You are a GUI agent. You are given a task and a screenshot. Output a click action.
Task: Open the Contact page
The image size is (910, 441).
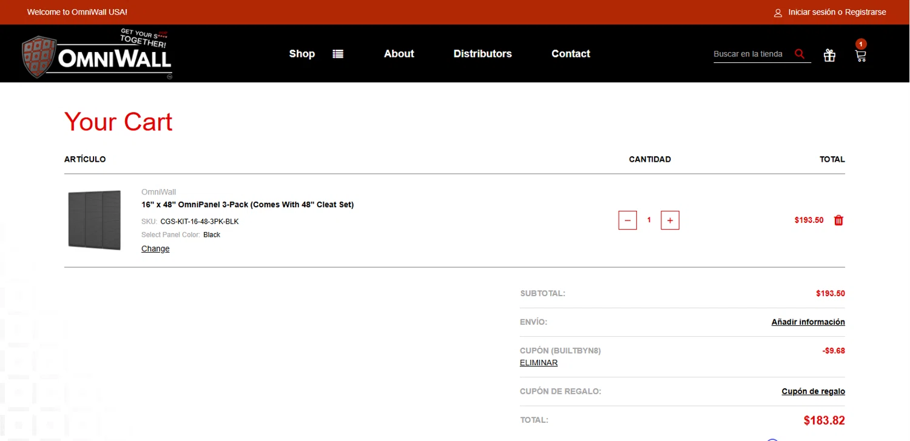[570, 54]
